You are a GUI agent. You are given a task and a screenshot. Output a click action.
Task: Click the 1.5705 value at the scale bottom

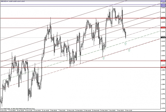click(163, 108)
